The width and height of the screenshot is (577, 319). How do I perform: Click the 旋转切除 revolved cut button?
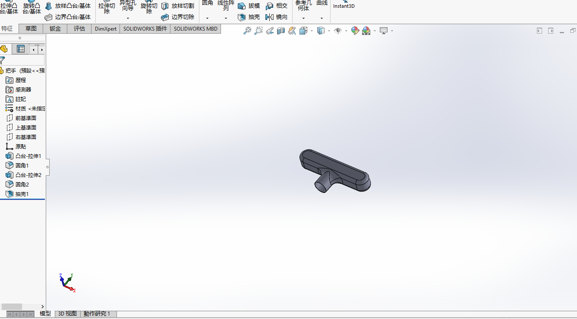(x=149, y=7)
